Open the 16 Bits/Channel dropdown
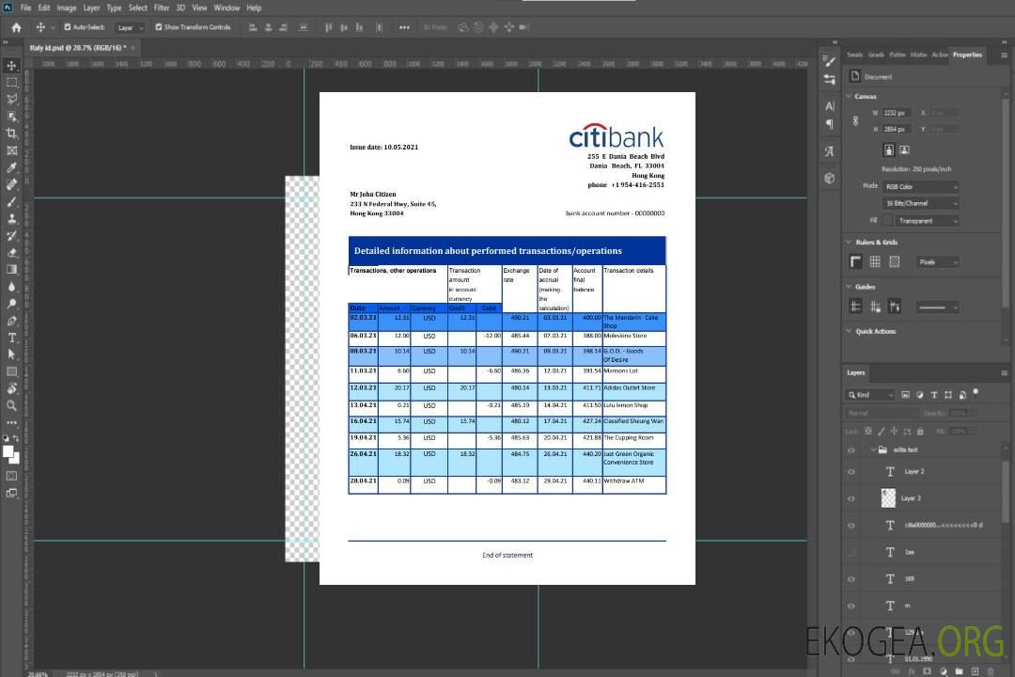The width and height of the screenshot is (1015, 677). [x=920, y=203]
